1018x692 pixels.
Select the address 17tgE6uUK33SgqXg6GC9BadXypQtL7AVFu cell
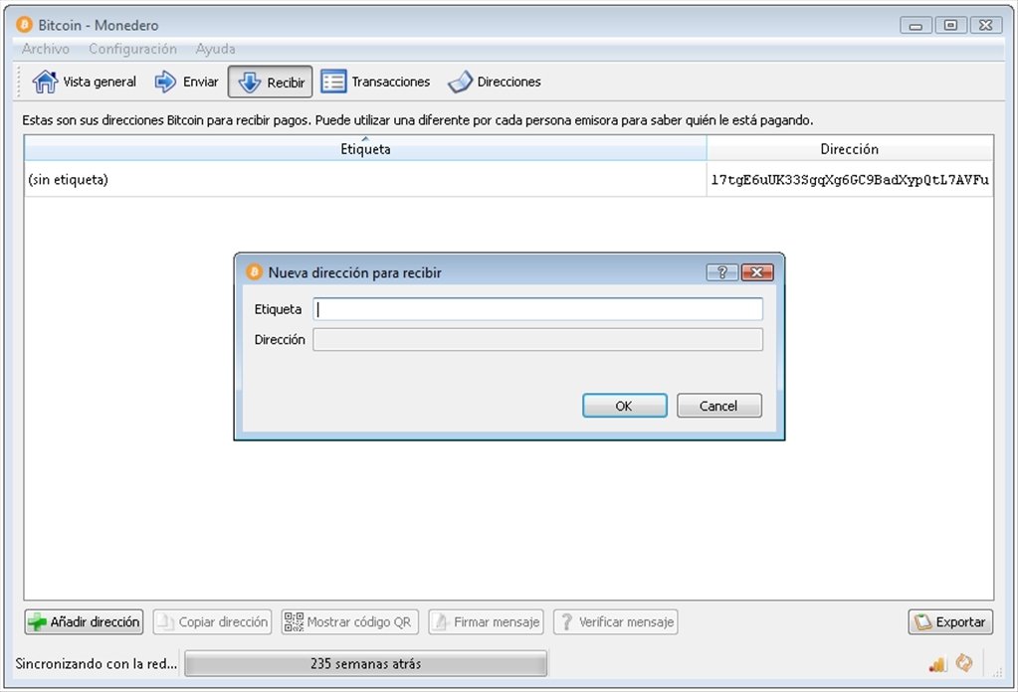850,180
